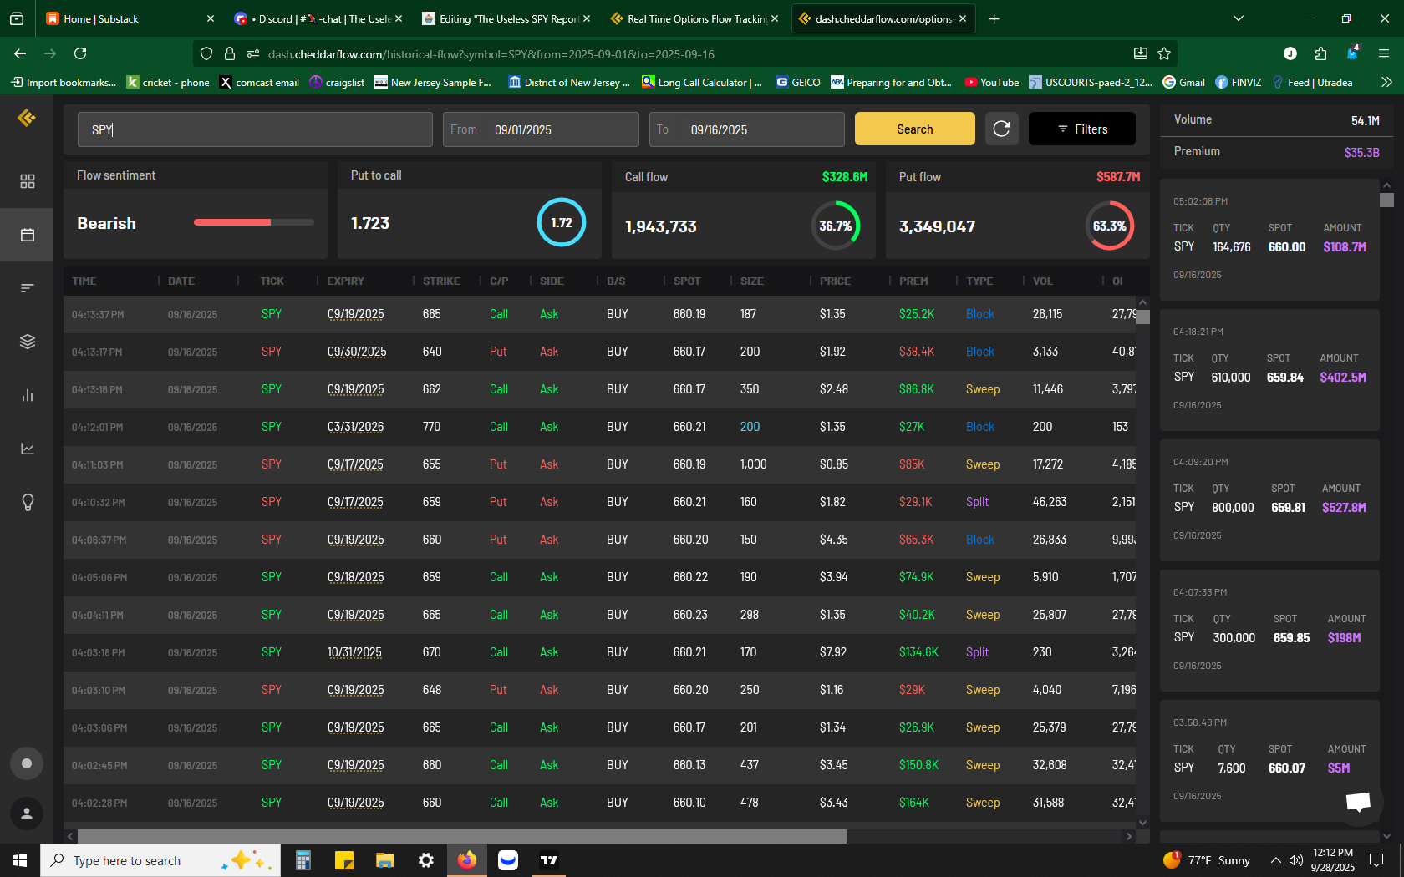Click expiry 10/31/2025 in the table
1404x877 pixels.
click(354, 652)
